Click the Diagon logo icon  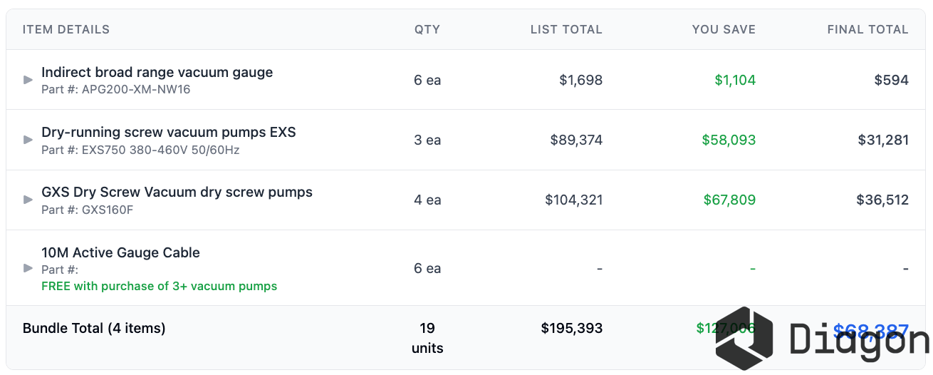click(x=744, y=338)
